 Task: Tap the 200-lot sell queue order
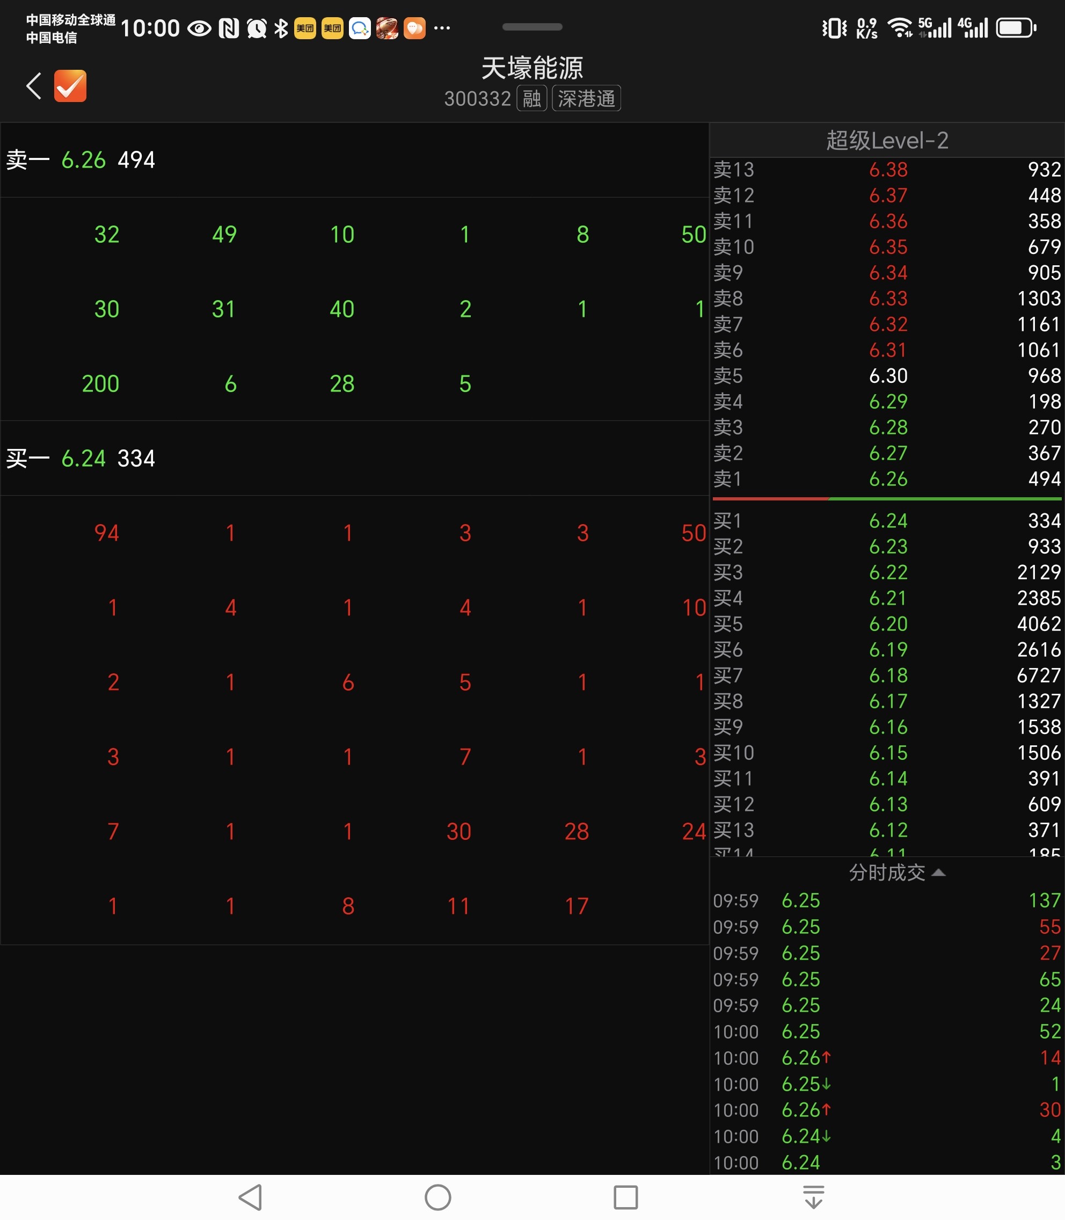click(x=100, y=384)
